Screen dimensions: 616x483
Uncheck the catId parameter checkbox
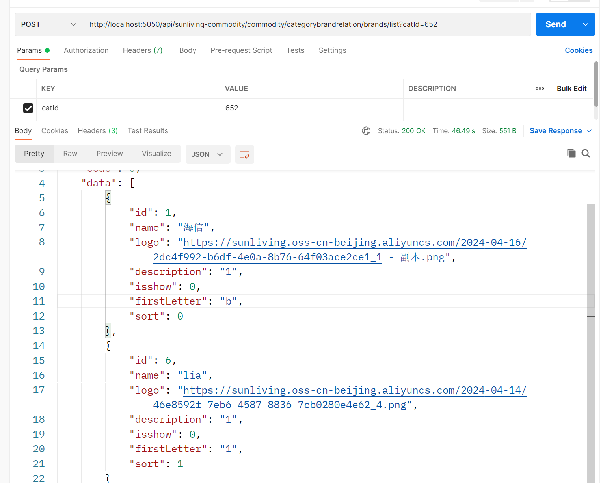point(28,108)
